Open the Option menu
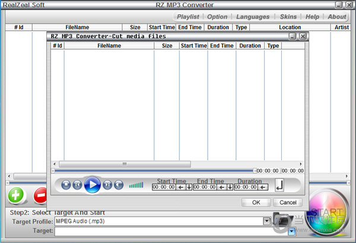 217,17
